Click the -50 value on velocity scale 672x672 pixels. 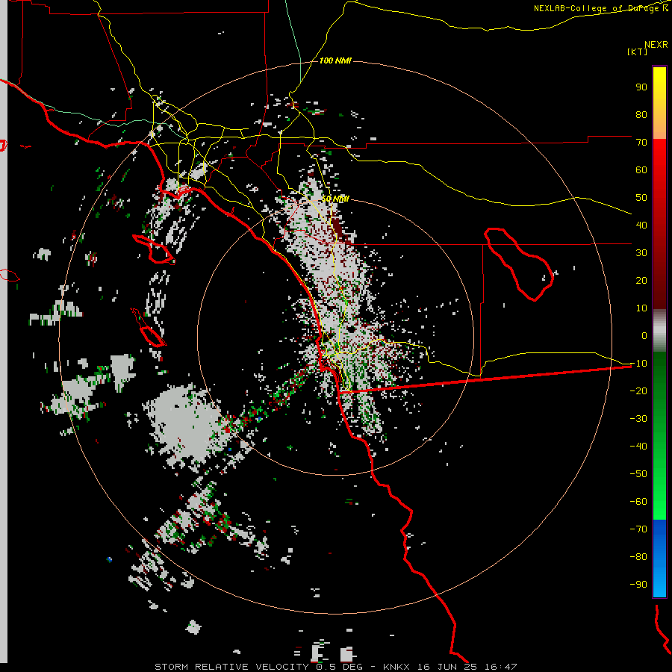[638, 474]
